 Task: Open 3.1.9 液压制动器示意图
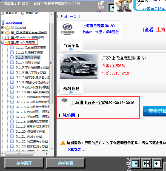tap(33, 87)
